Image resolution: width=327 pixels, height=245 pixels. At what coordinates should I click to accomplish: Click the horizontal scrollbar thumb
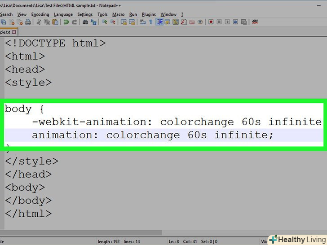pyautogui.click(x=81, y=232)
